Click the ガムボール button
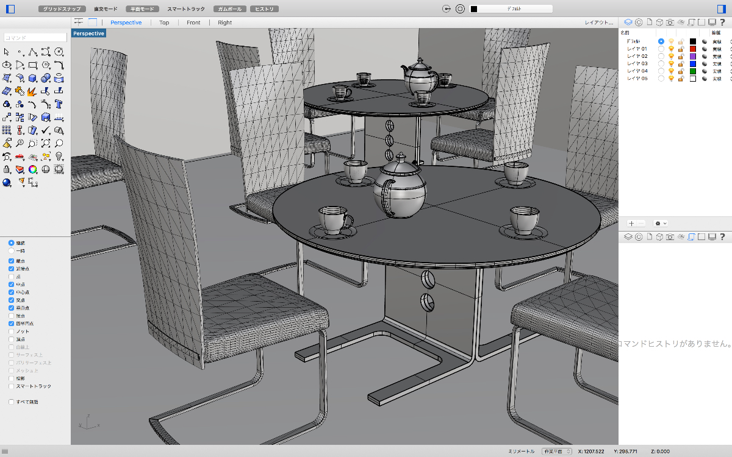Screen dimensions: 732x457 click(x=231, y=9)
